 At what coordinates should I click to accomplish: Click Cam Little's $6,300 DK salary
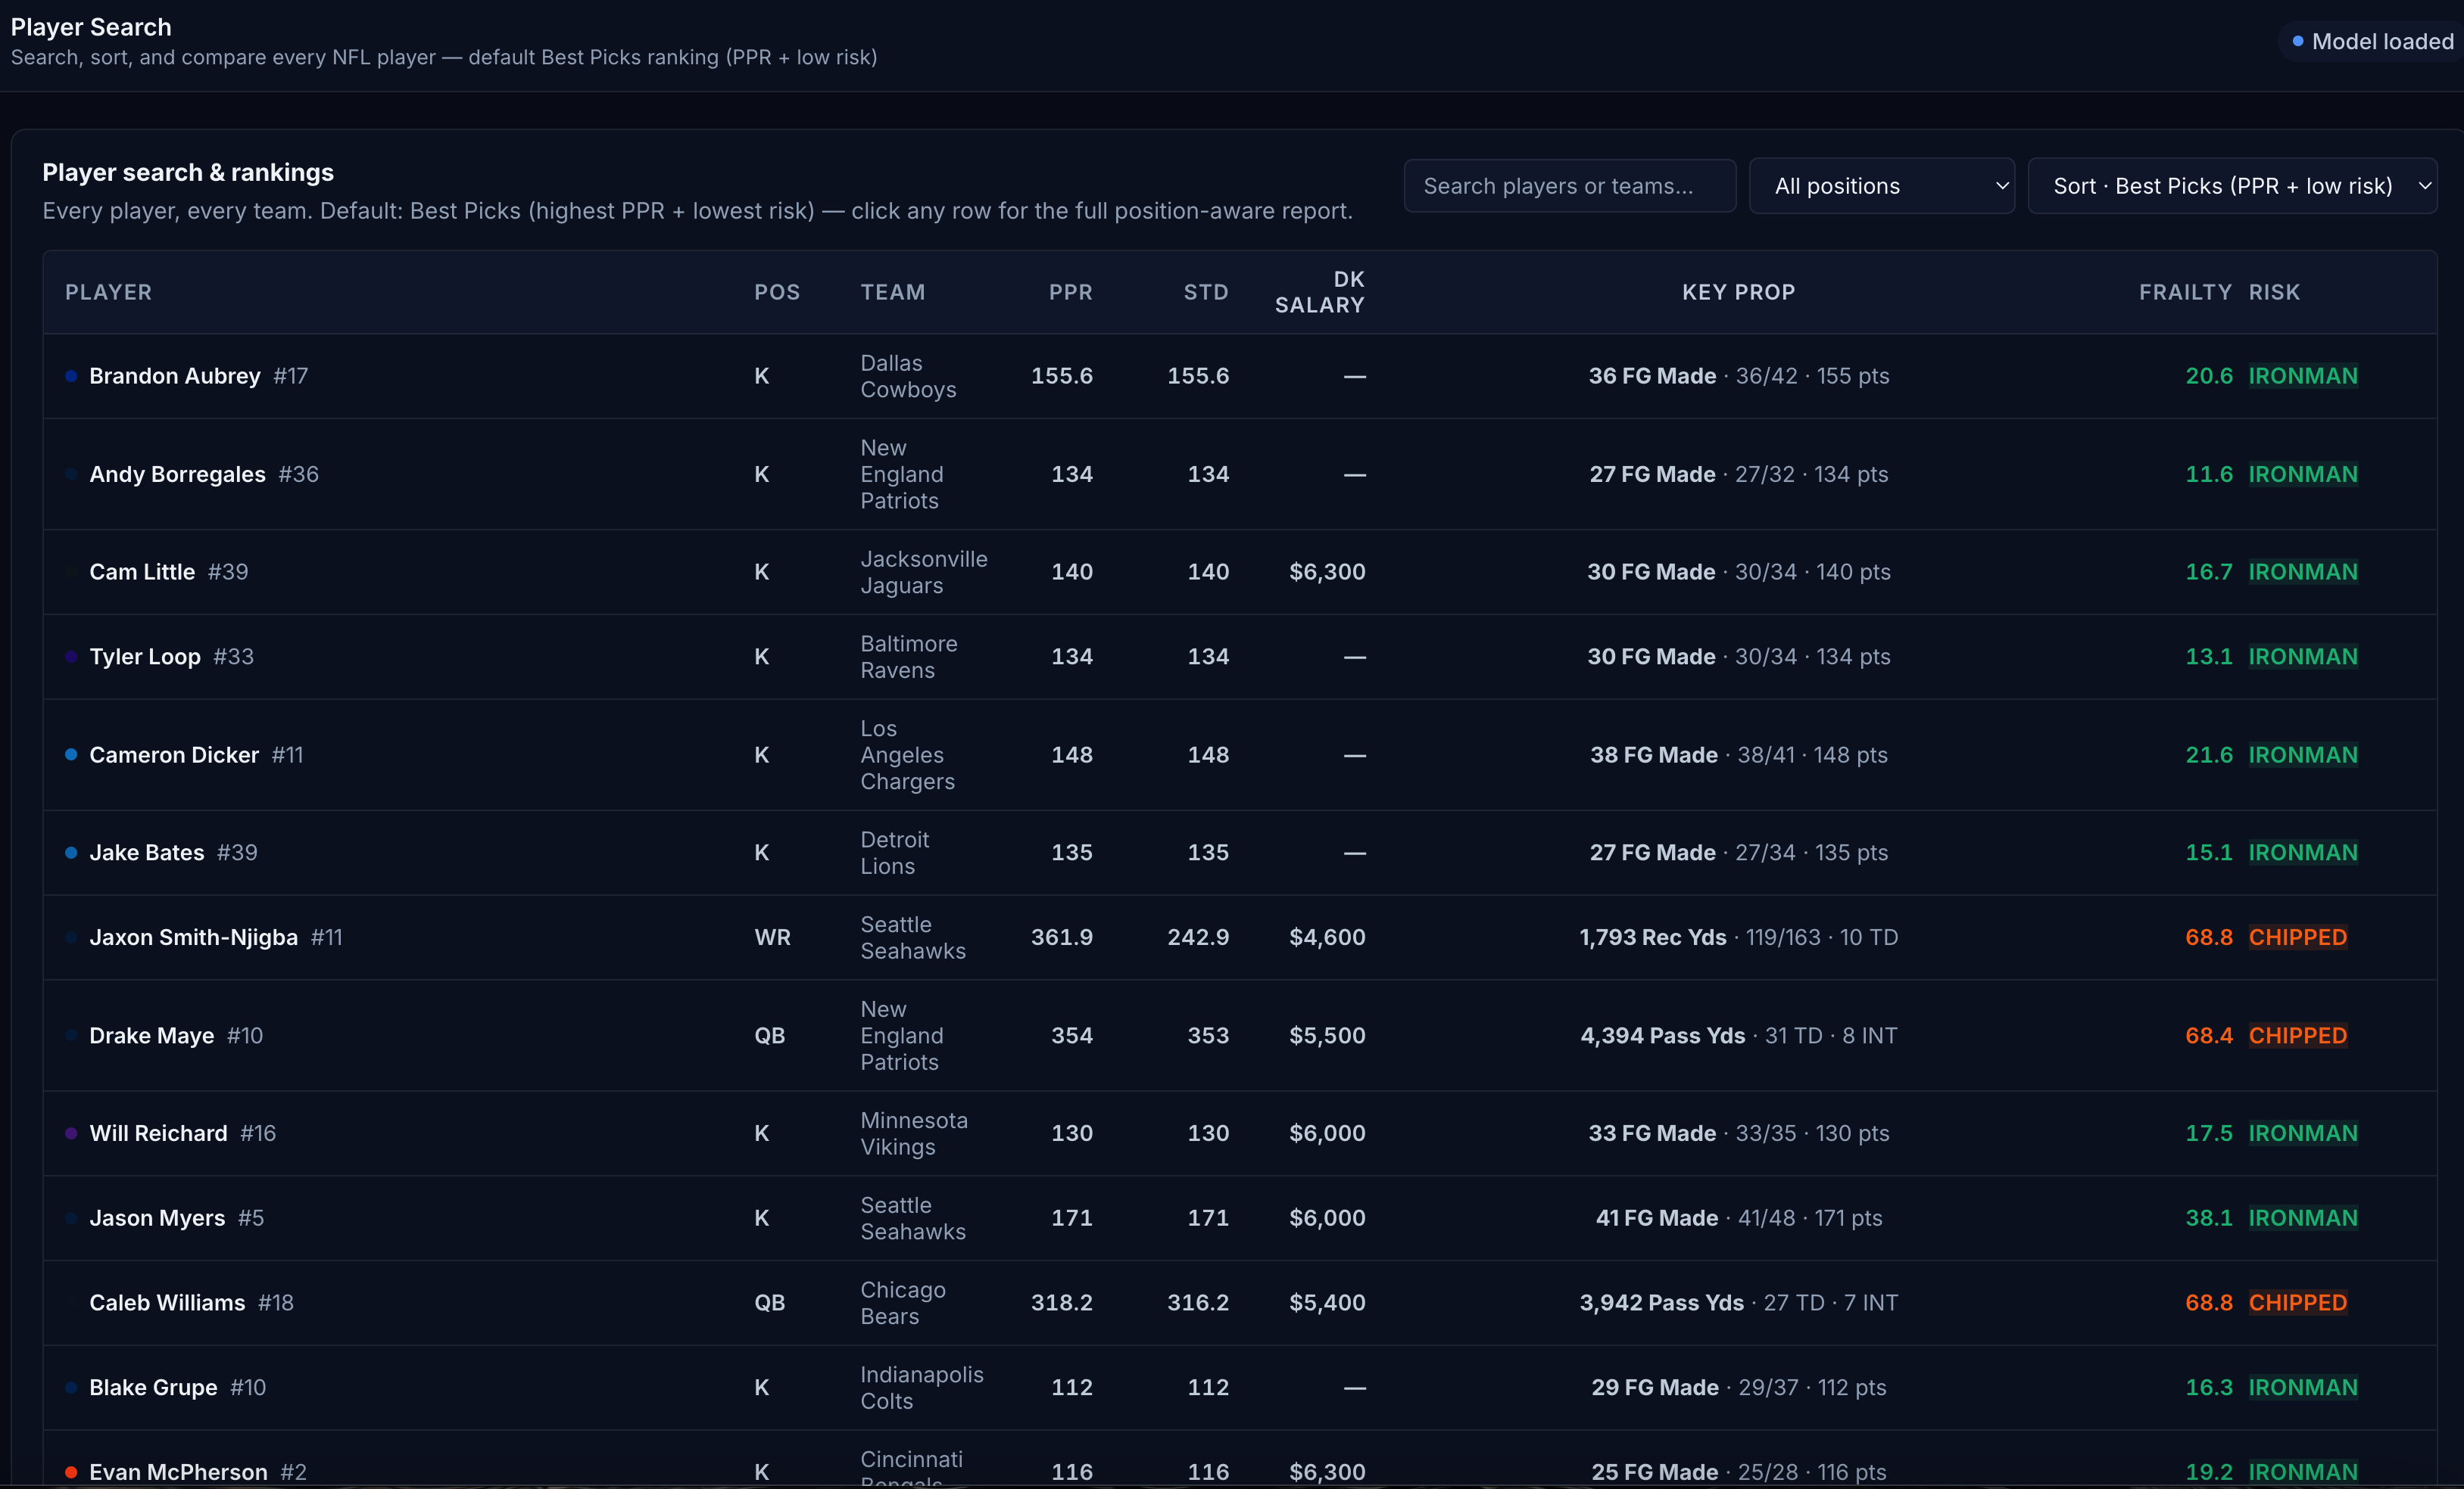(1327, 572)
